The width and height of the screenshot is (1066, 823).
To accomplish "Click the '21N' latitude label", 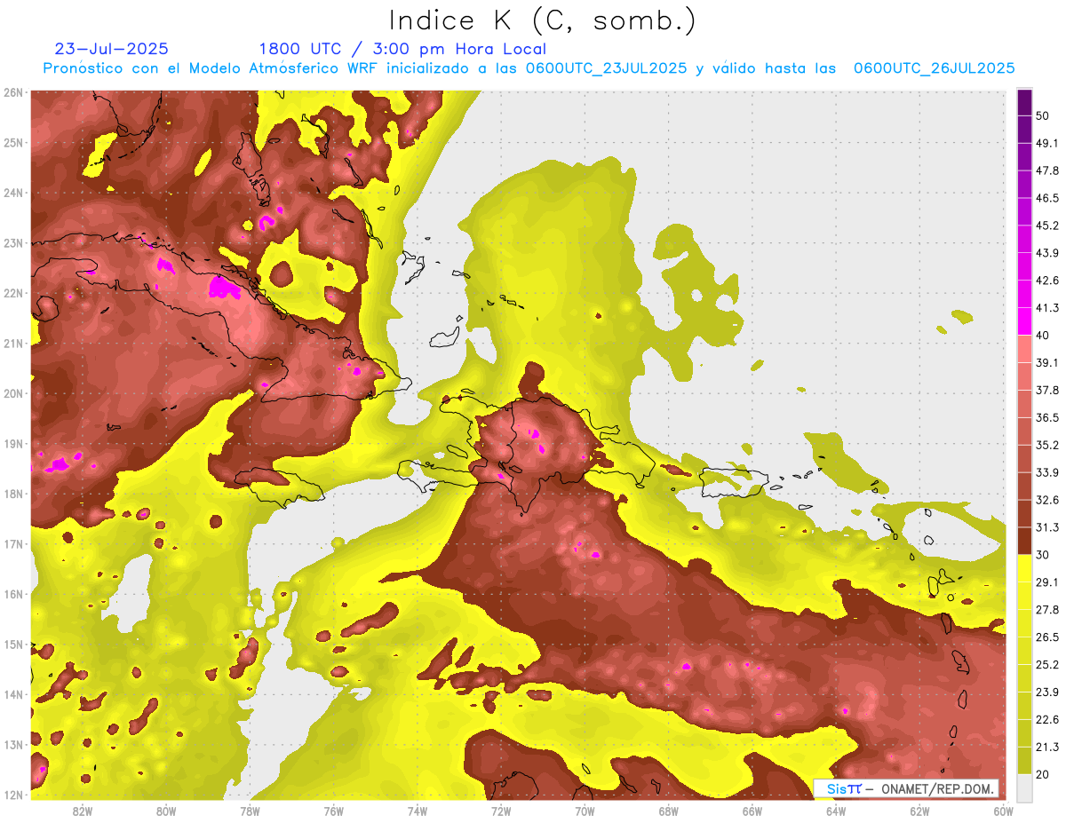I will pos(12,344).
